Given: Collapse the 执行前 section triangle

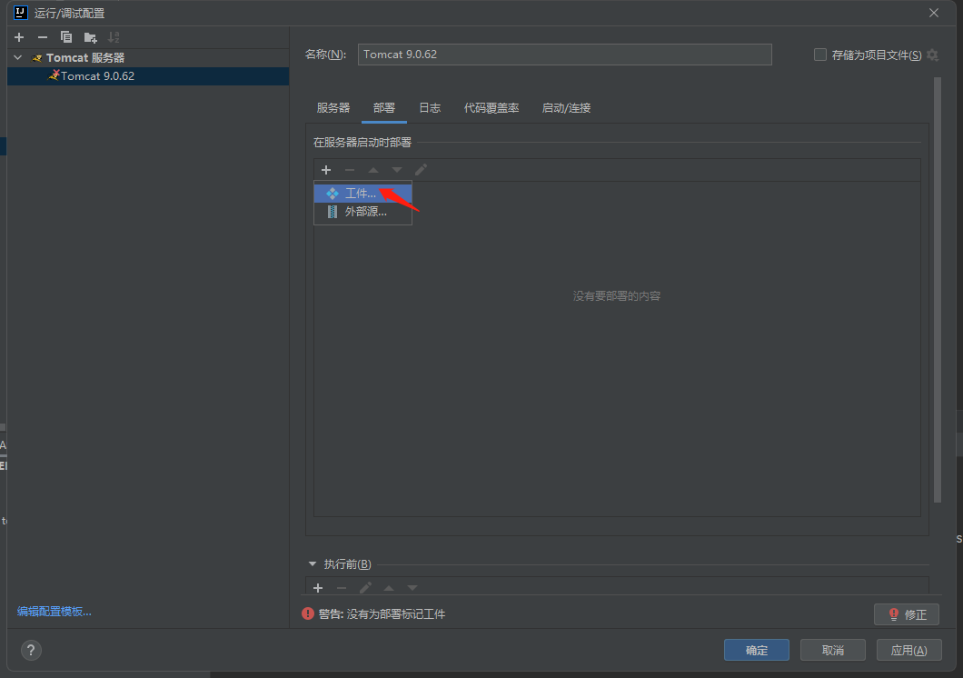Looking at the screenshot, I should pos(313,563).
